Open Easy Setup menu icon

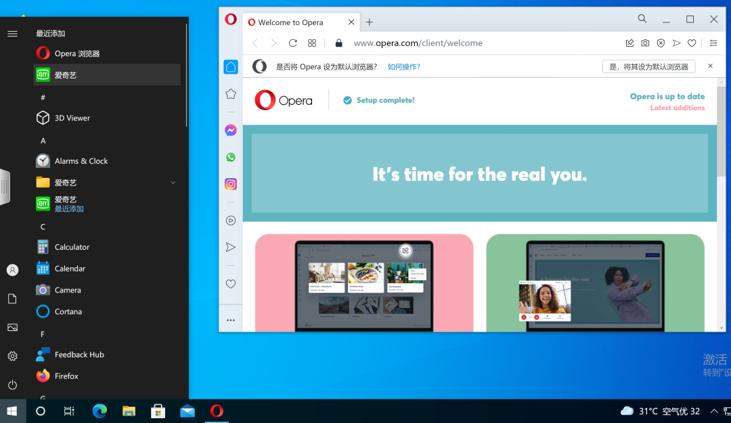point(713,43)
